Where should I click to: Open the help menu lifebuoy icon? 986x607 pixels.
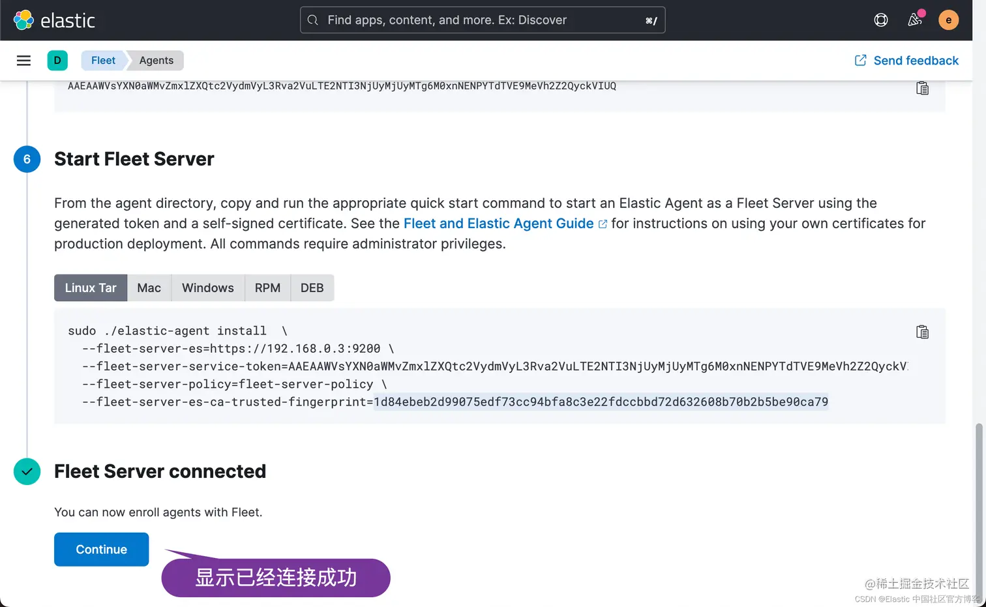pyautogui.click(x=881, y=20)
